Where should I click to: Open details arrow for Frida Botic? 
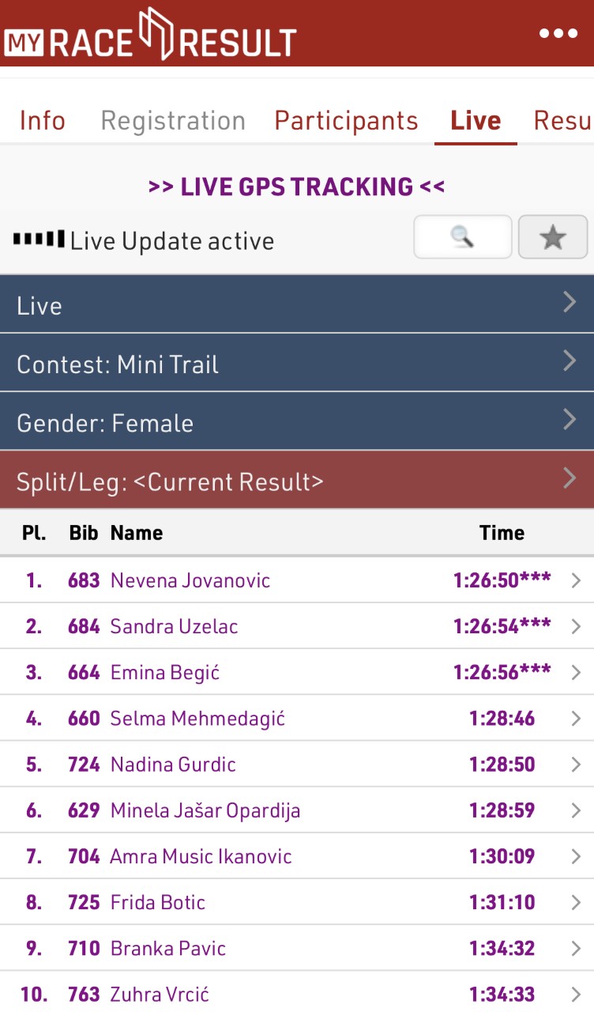click(576, 902)
